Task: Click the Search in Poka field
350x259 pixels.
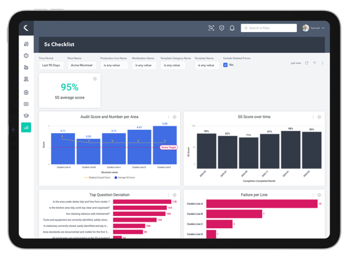Action: [x=269, y=28]
